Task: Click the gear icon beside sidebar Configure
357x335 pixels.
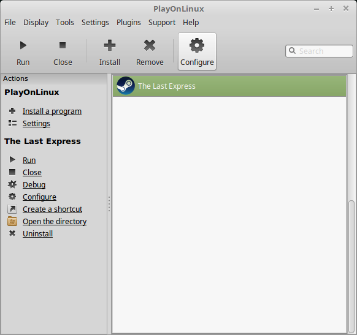Action: [x=12, y=197]
